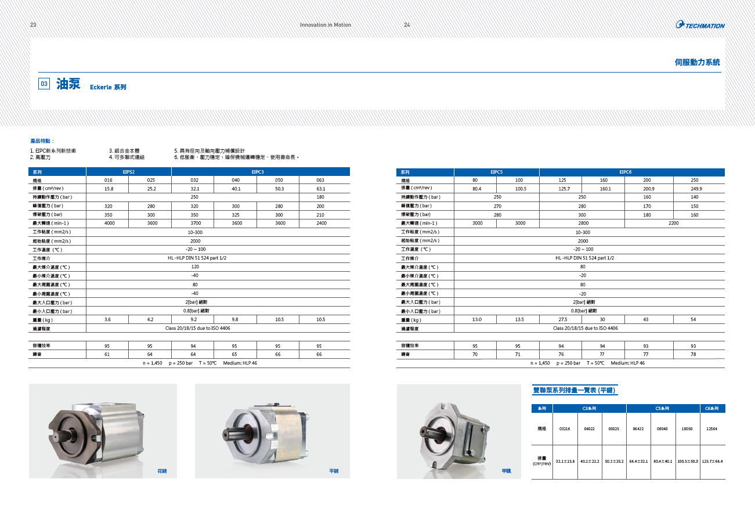Select displacement value 200.9

coord(648,189)
